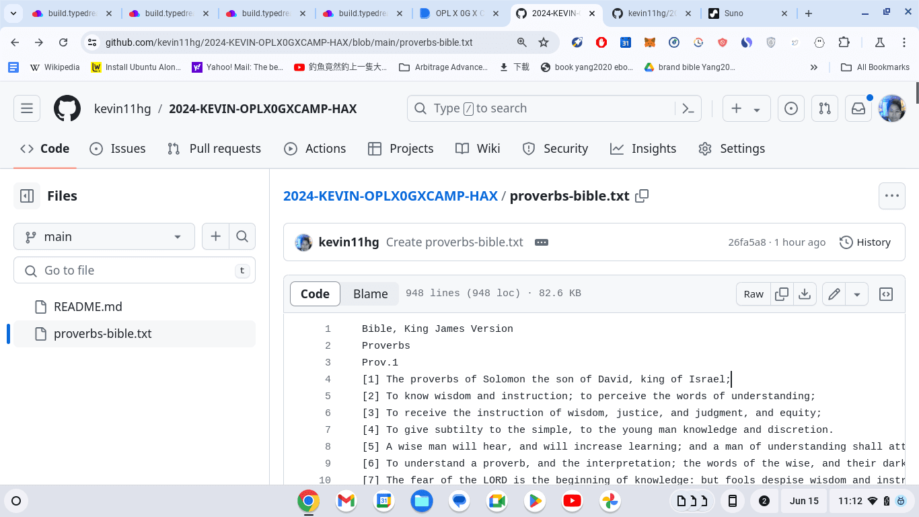
Task: Open the Insights tab
Action: 643,149
